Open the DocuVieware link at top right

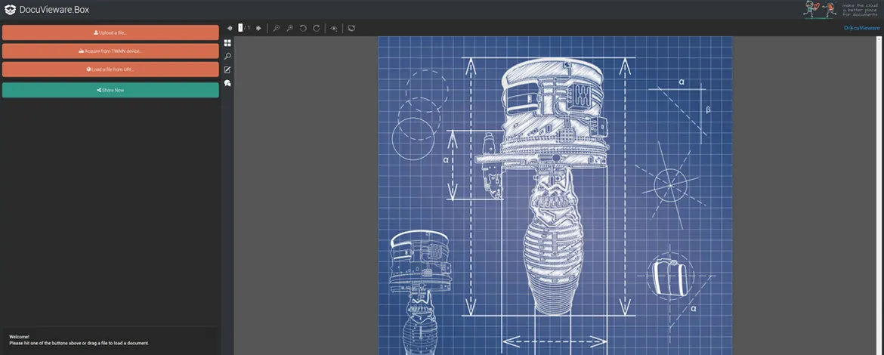pyautogui.click(x=861, y=27)
